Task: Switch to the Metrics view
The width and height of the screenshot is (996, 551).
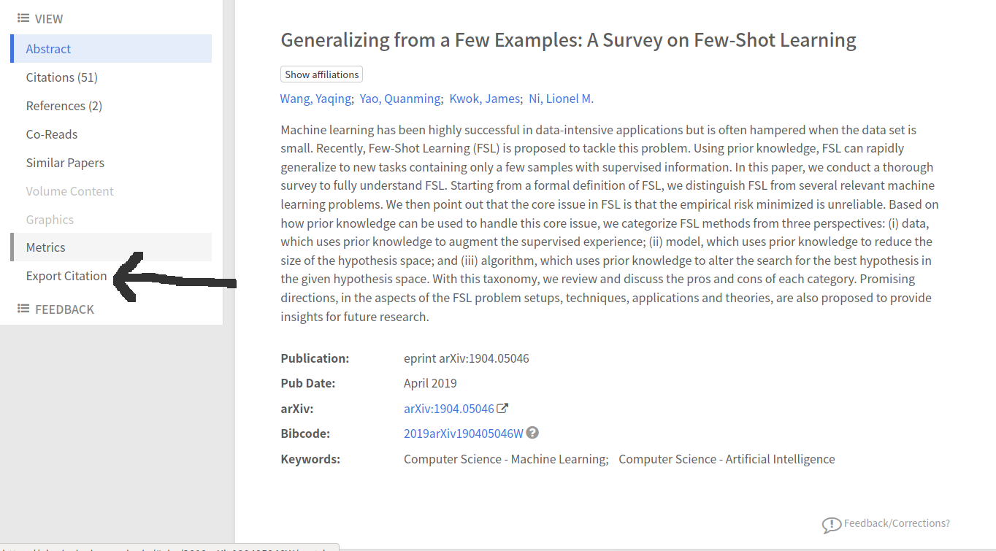Action: tap(45, 247)
